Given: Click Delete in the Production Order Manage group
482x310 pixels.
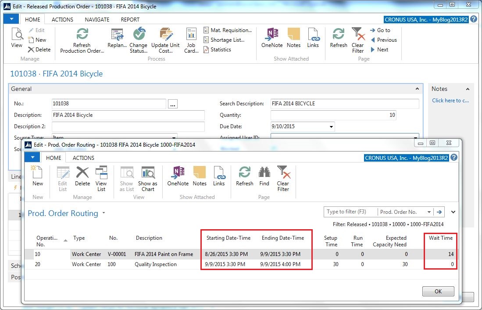Looking at the screenshot, I should point(39,49).
